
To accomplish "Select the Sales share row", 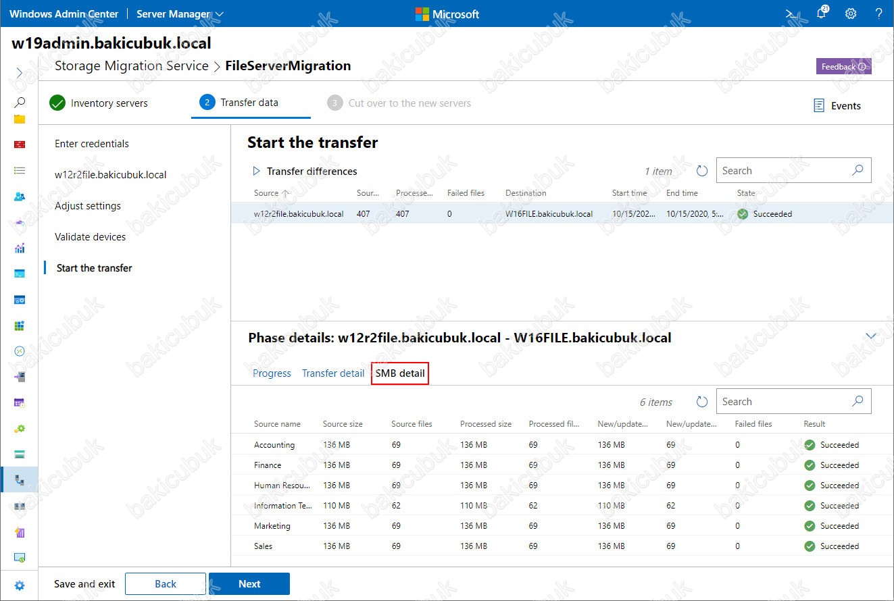I will [x=562, y=546].
